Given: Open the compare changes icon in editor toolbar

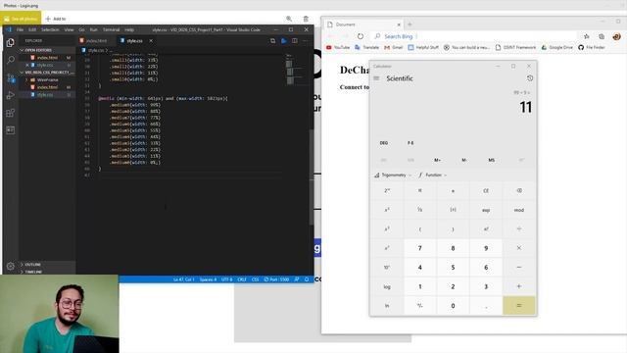Looking at the screenshot, I should click(272, 41).
